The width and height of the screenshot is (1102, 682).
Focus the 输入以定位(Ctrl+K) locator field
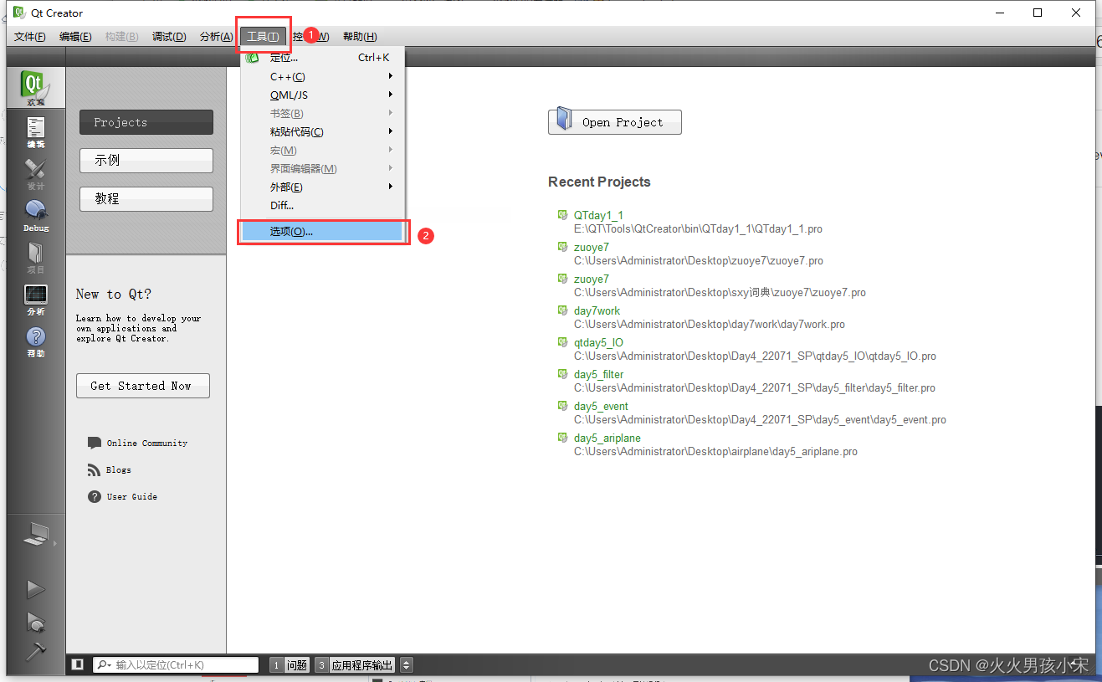(176, 664)
